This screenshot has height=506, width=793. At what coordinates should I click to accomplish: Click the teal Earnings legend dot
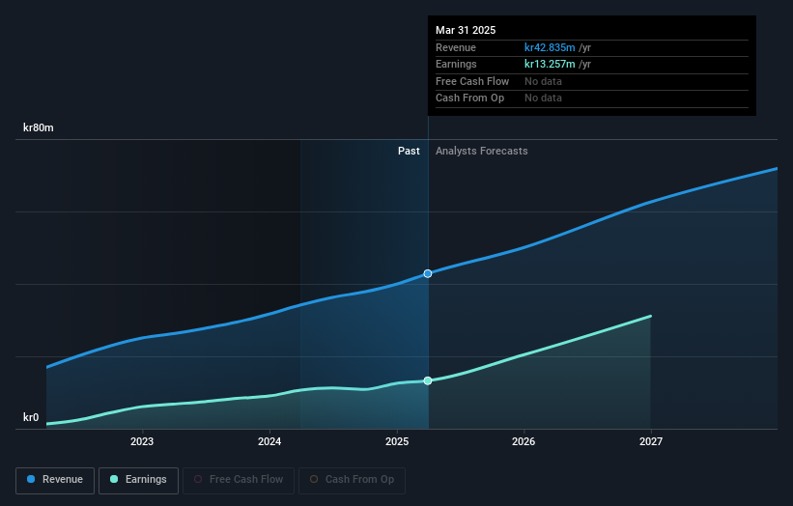pos(114,479)
